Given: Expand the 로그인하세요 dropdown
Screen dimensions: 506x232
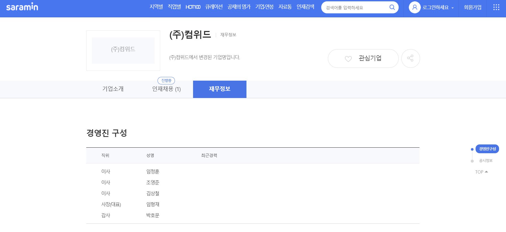Looking at the screenshot, I should 438,7.
